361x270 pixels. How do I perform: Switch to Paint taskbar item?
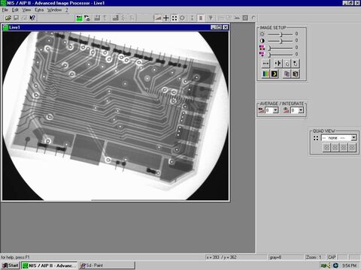pos(107,265)
